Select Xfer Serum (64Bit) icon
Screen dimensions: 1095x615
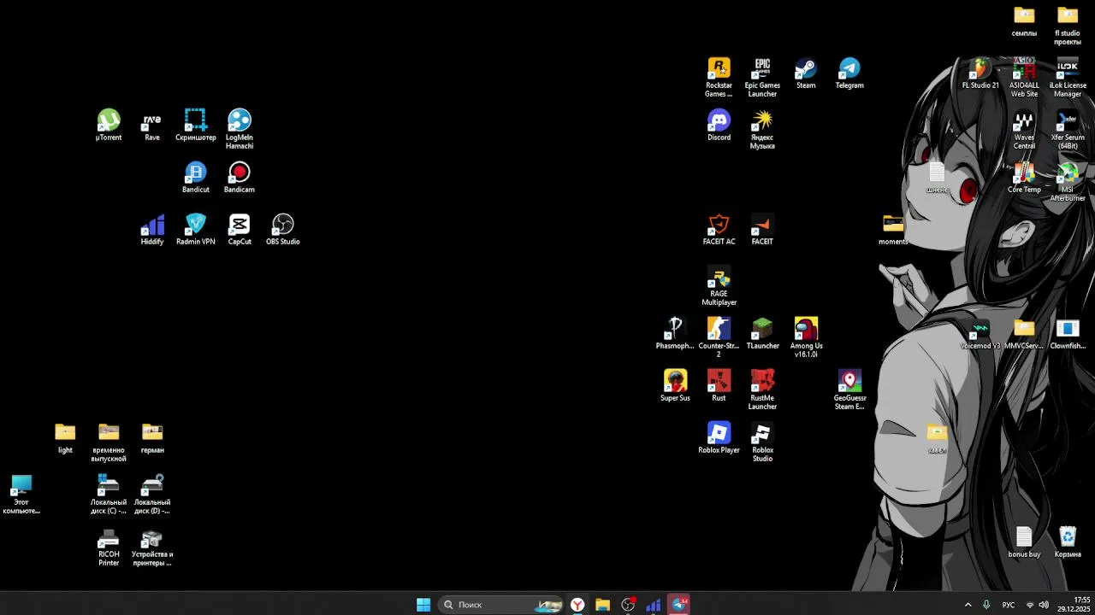point(1068,129)
